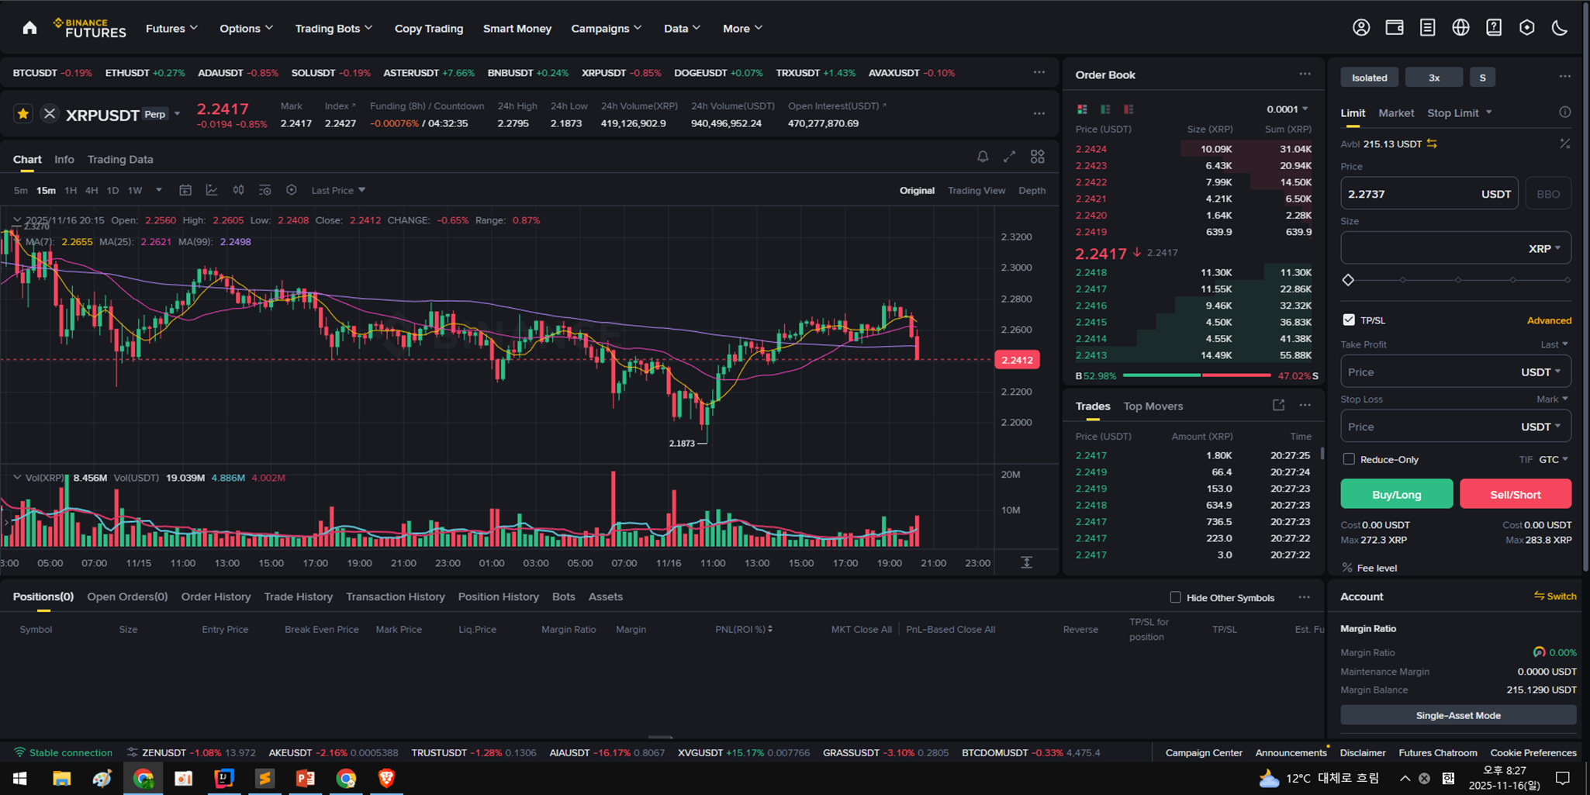Open the 3x leverage button
This screenshot has height=795, width=1590.
click(1434, 78)
